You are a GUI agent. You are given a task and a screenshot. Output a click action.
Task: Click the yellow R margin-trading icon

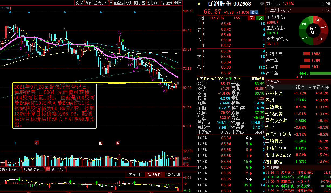click(x=199, y=4)
